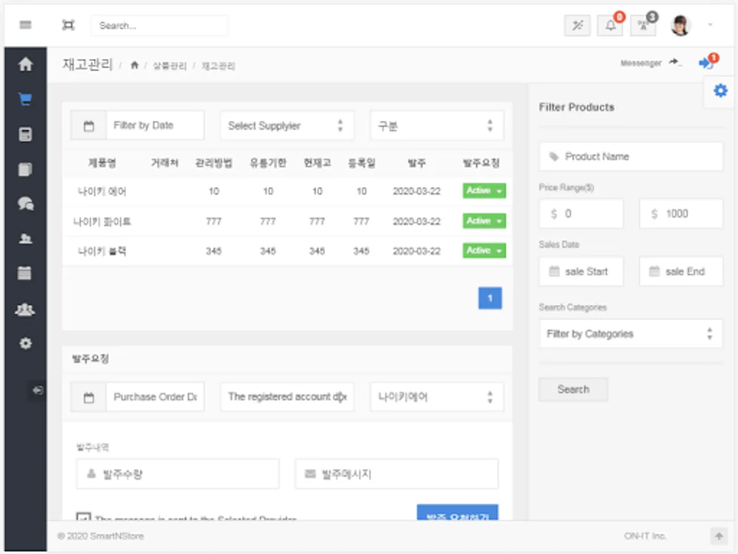
Task: Open the notifications bell icon
Action: pos(610,25)
